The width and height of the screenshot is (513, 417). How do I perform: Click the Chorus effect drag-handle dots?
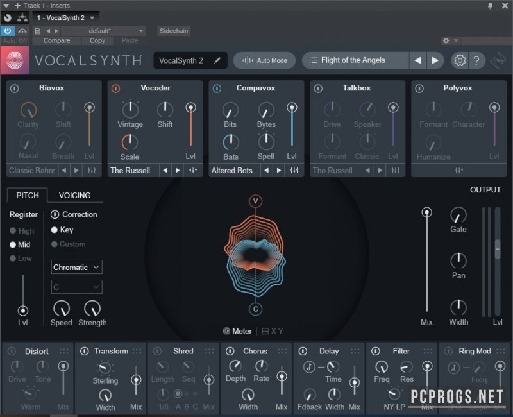[282, 351]
